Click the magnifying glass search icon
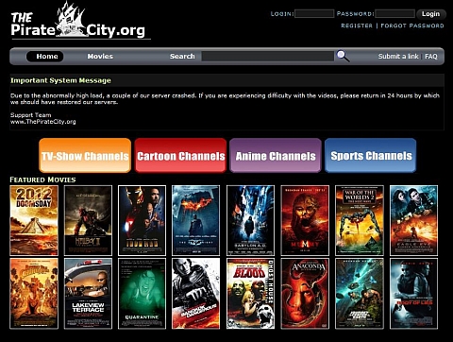Viewport: 453px width, 342px height. [343, 56]
